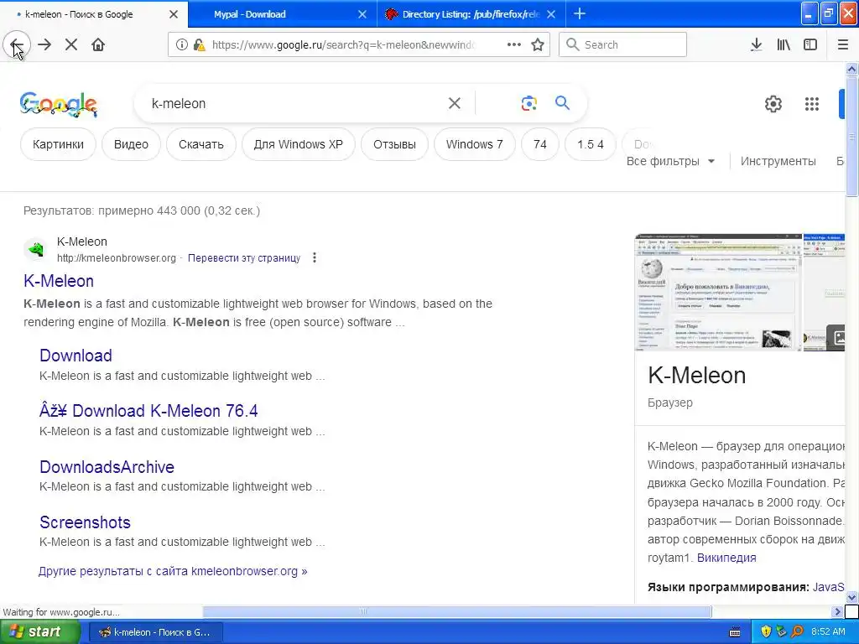Open the Downloads arrow icon

pyautogui.click(x=756, y=45)
